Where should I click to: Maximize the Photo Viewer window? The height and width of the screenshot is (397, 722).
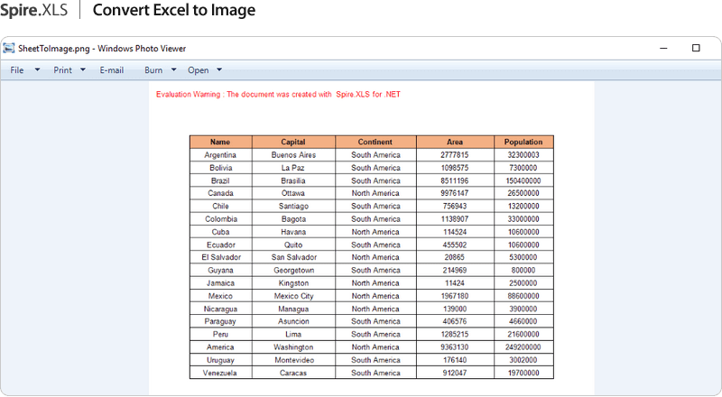tap(696, 48)
